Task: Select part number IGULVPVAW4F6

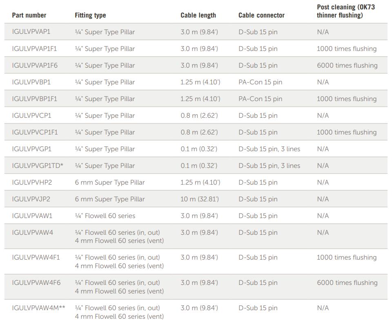Action: pyautogui.click(x=36, y=282)
